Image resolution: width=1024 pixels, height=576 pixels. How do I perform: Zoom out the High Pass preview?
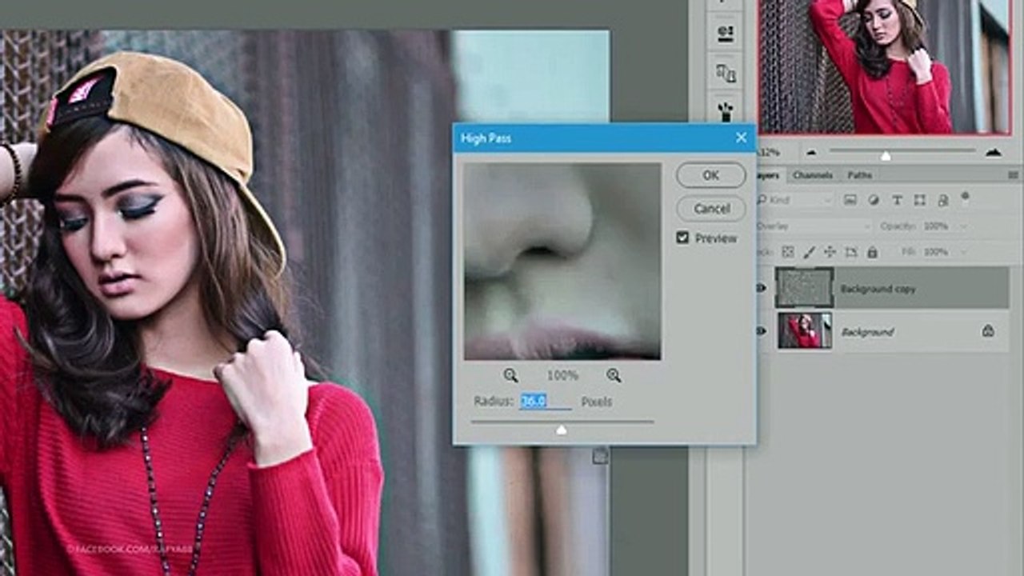click(510, 374)
